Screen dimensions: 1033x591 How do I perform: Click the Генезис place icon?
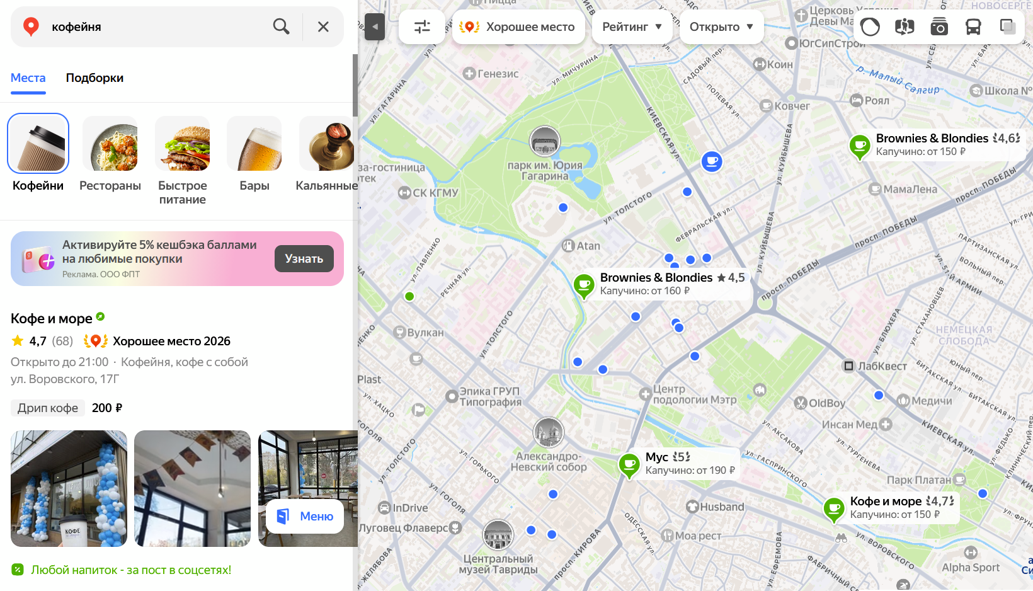[x=469, y=74]
